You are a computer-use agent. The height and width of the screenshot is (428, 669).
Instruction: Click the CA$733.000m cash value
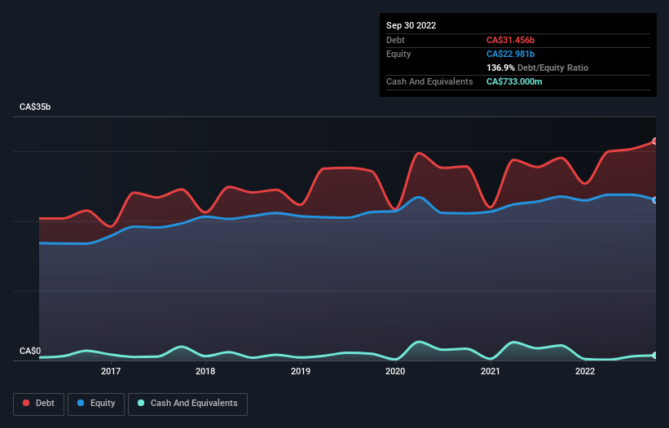[514, 81]
